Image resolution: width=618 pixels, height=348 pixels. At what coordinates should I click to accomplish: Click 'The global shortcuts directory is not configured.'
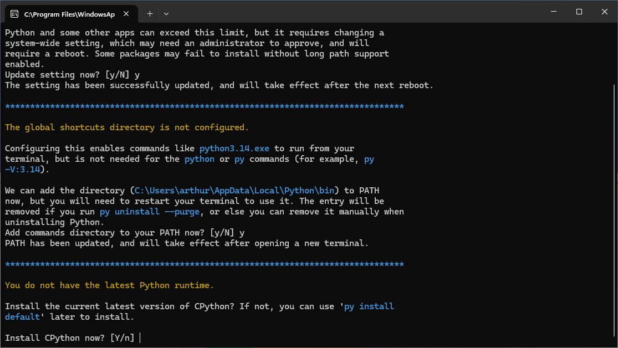[x=127, y=127]
